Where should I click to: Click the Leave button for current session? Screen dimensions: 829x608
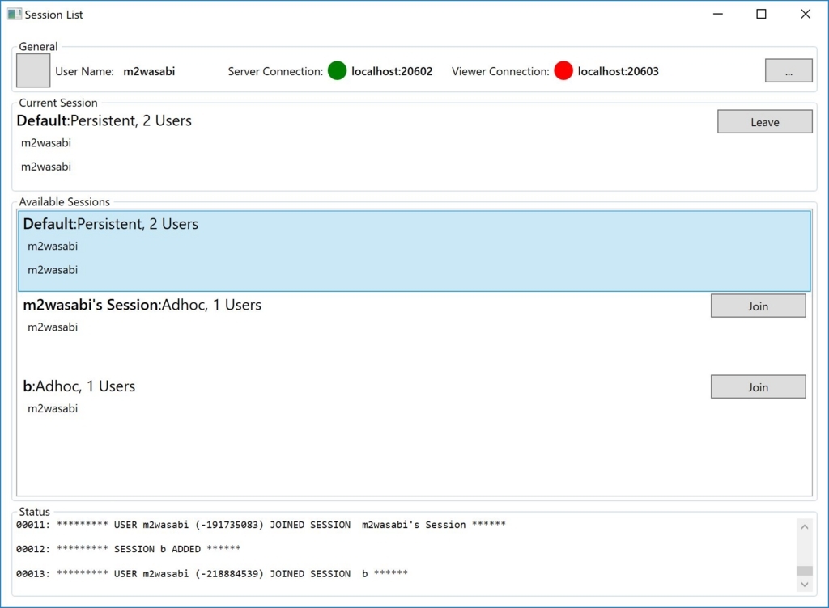click(764, 121)
